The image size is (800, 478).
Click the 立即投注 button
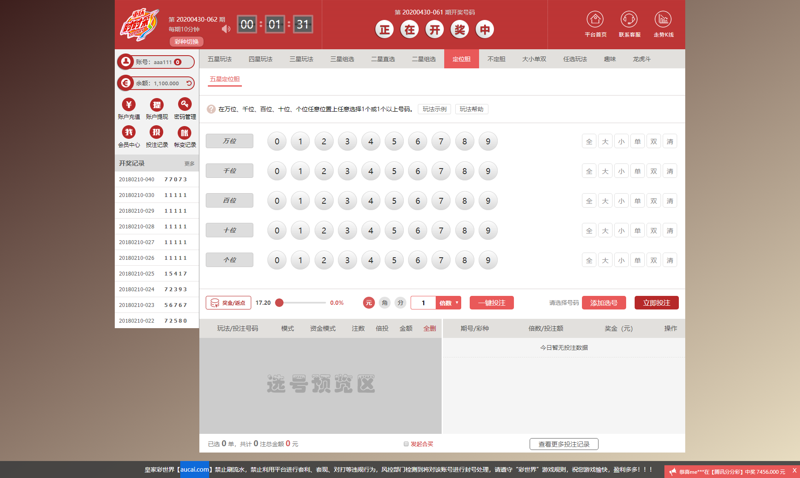pyautogui.click(x=656, y=303)
